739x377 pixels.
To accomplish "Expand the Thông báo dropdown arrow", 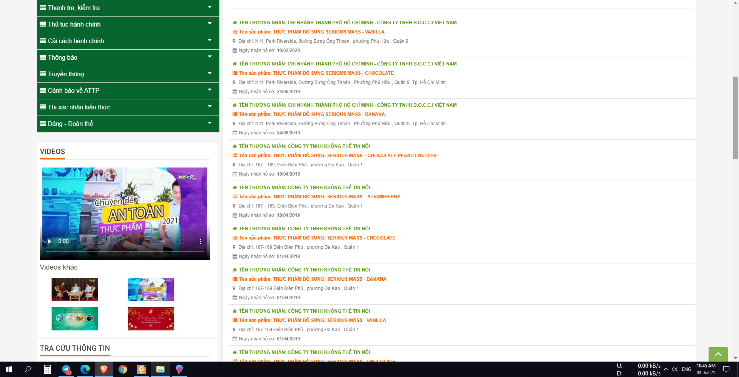I will click(210, 57).
